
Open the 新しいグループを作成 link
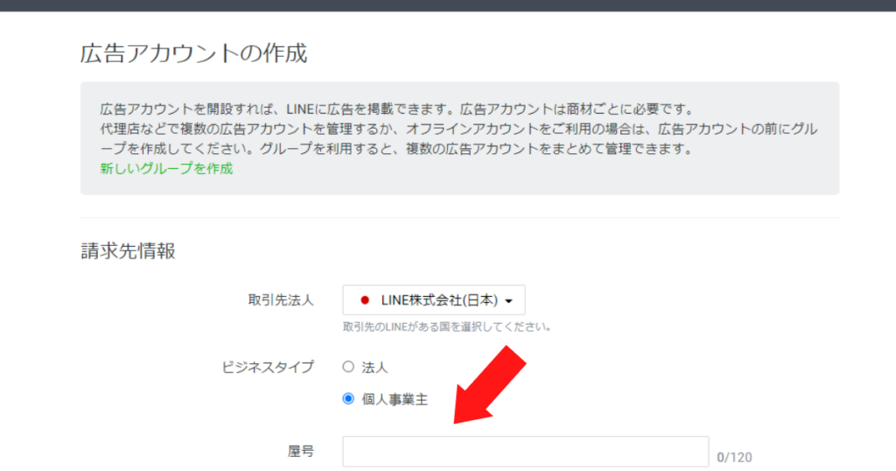coord(166,169)
